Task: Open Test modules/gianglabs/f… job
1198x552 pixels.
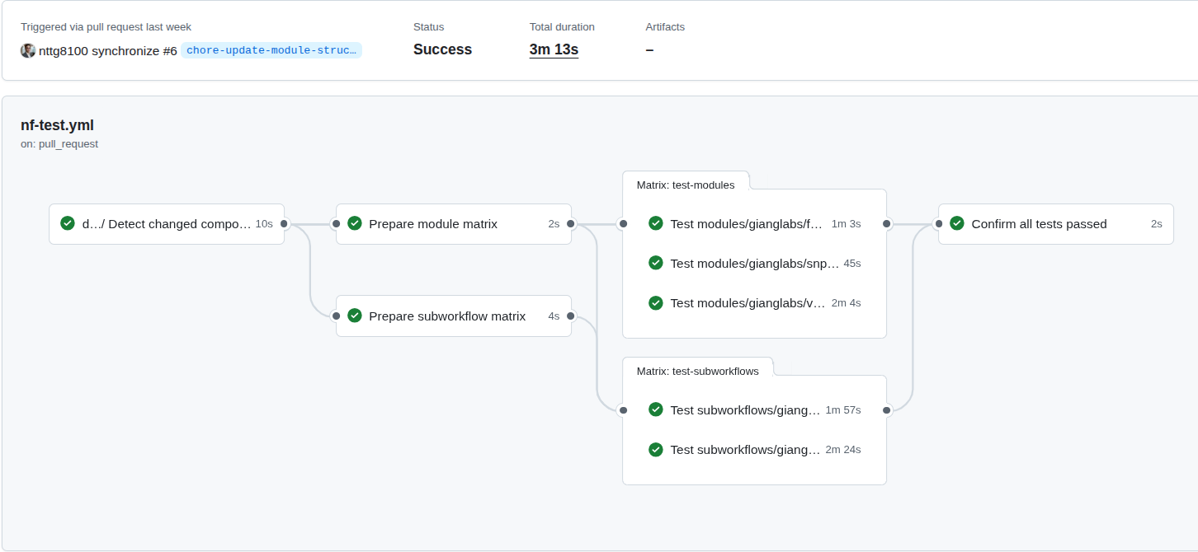Action: pyautogui.click(x=754, y=223)
